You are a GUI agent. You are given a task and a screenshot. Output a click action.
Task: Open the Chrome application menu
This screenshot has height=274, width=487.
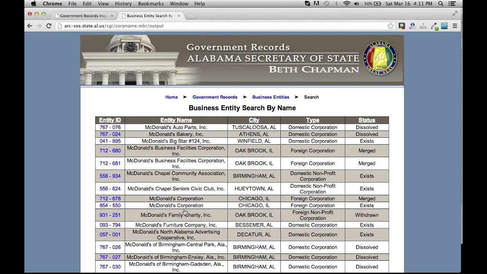53,4
